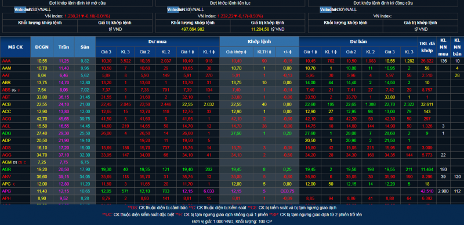Sort Dư mua Giá 1 column arrows
464x225 pixels.
[x=193, y=52]
